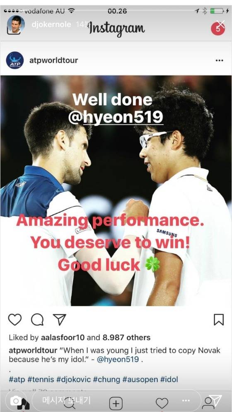Save the post with the bookmark icon
This screenshot has height=412, width=232.
(219, 320)
